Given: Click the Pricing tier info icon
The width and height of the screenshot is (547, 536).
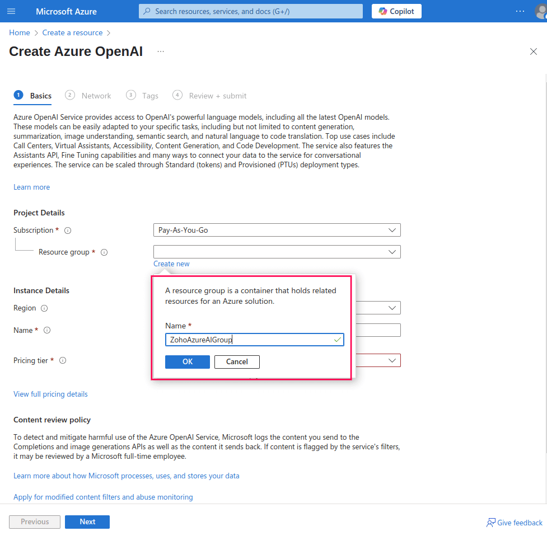Looking at the screenshot, I should (x=62, y=360).
